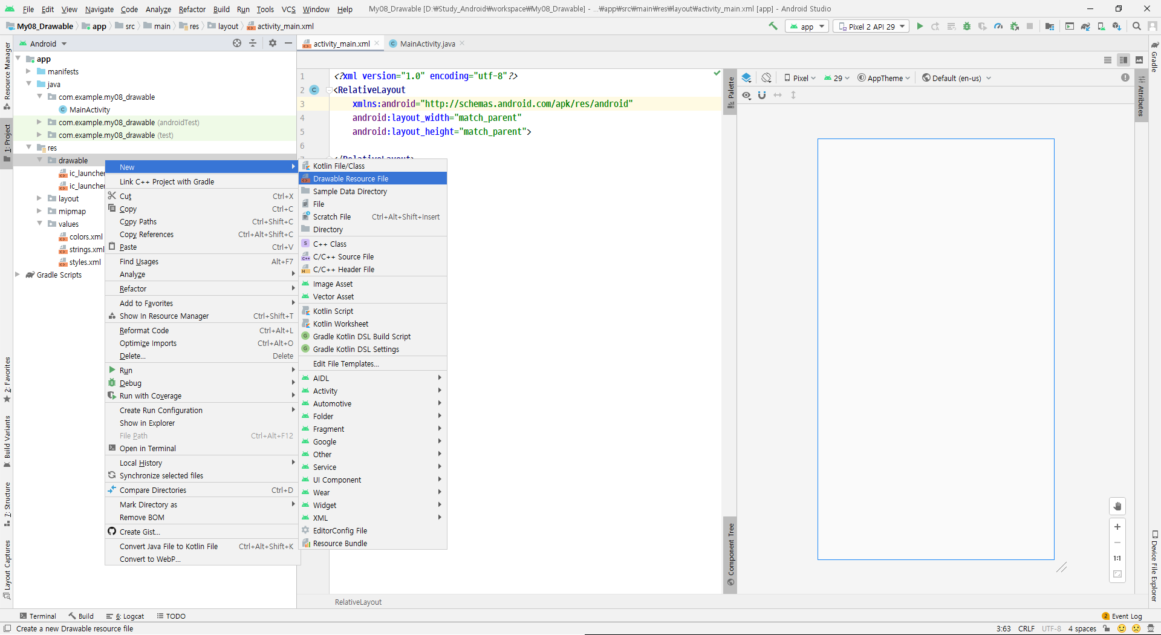The height and width of the screenshot is (635, 1161).
Task: Toggle the Resource Manager tool window
Action: [x=7, y=75]
